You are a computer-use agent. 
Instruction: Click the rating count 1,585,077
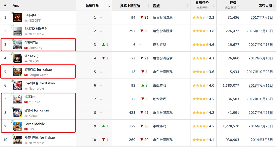tap(231, 85)
